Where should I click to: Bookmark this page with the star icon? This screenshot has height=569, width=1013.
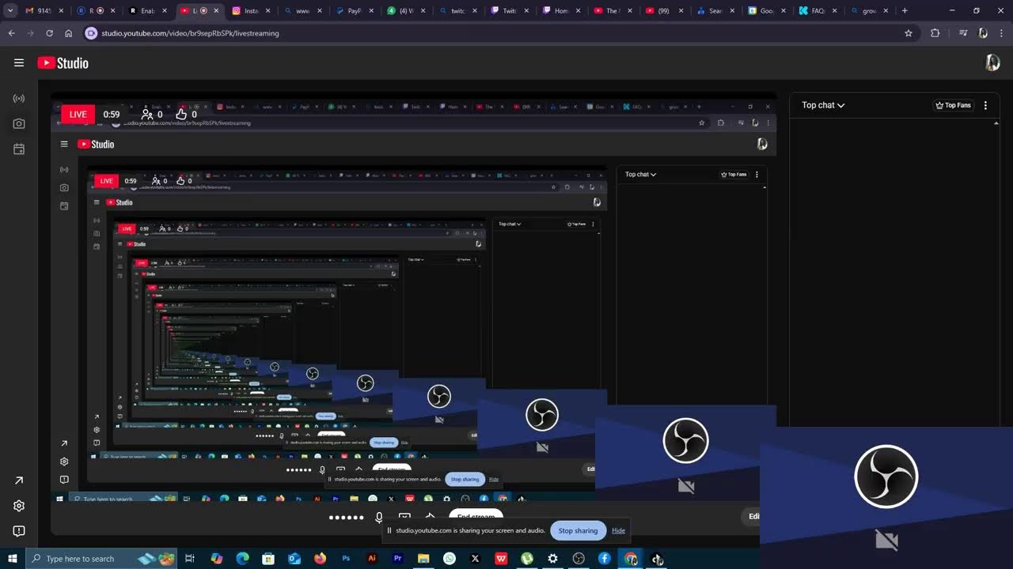pyautogui.click(x=909, y=33)
